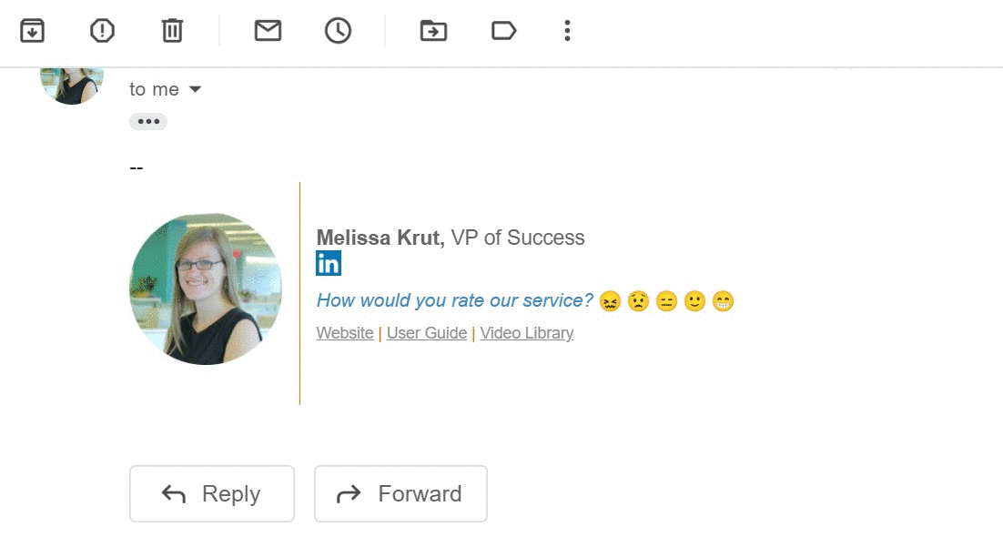
Task: Expand recipient details via the 'to me' arrow
Action: point(195,89)
